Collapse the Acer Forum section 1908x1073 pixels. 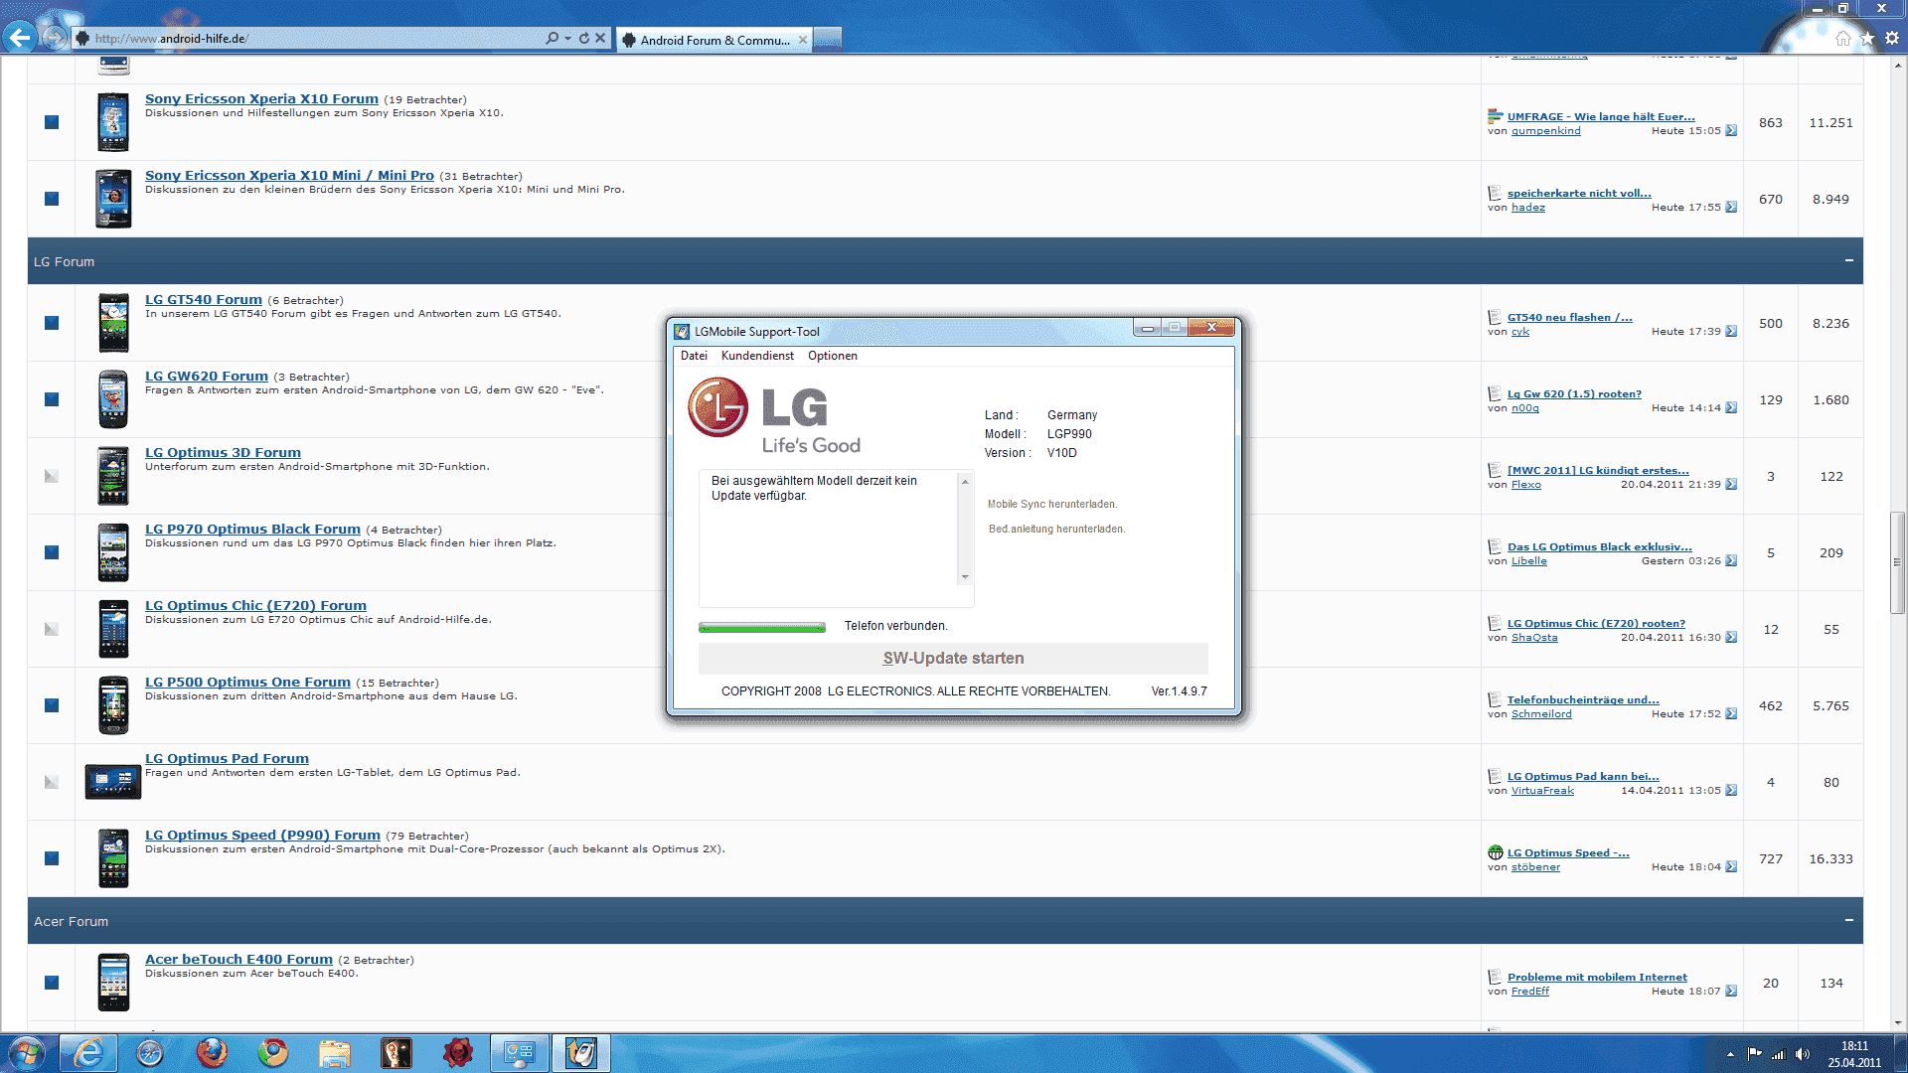tap(1849, 920)
